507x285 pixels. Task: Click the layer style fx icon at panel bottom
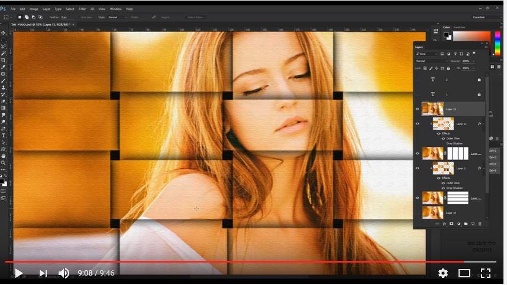tap(444, 224)
